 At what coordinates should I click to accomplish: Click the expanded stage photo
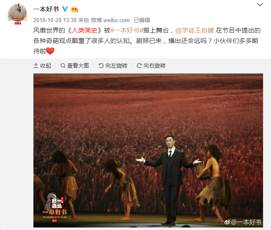(148, 150)
